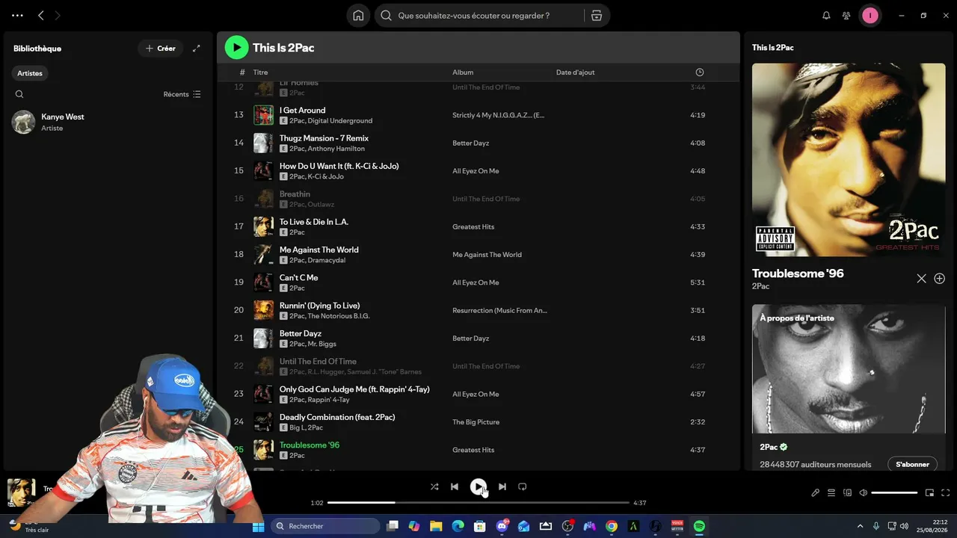This screenshot has height=538, width=957.
Task: Open Connect to a device
Action: pyautogui.click(x=847, y=492)
